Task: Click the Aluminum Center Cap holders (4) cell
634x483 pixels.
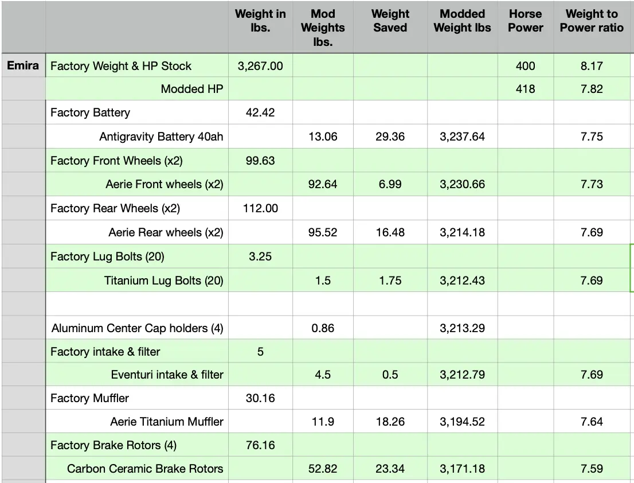Action: 138,328
